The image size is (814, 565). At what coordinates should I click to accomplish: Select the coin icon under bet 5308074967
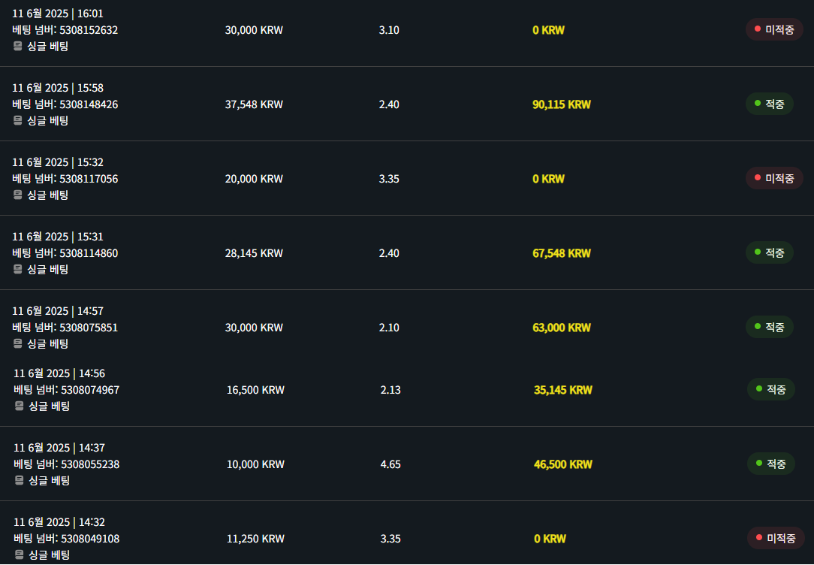(20, 406)
